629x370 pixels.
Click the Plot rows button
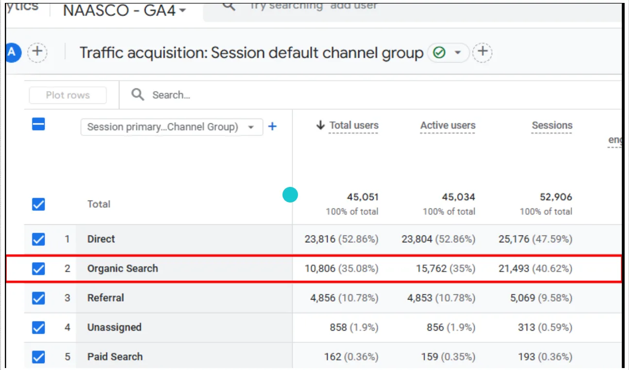pyautogui.click(x=67, y=95)
